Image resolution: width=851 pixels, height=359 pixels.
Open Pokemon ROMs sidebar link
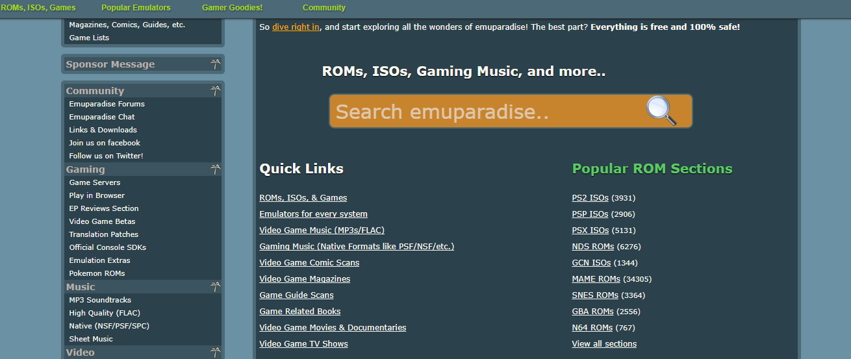tap(97, 273)
